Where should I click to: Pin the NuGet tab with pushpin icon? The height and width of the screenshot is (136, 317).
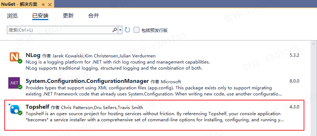[43, 4]
